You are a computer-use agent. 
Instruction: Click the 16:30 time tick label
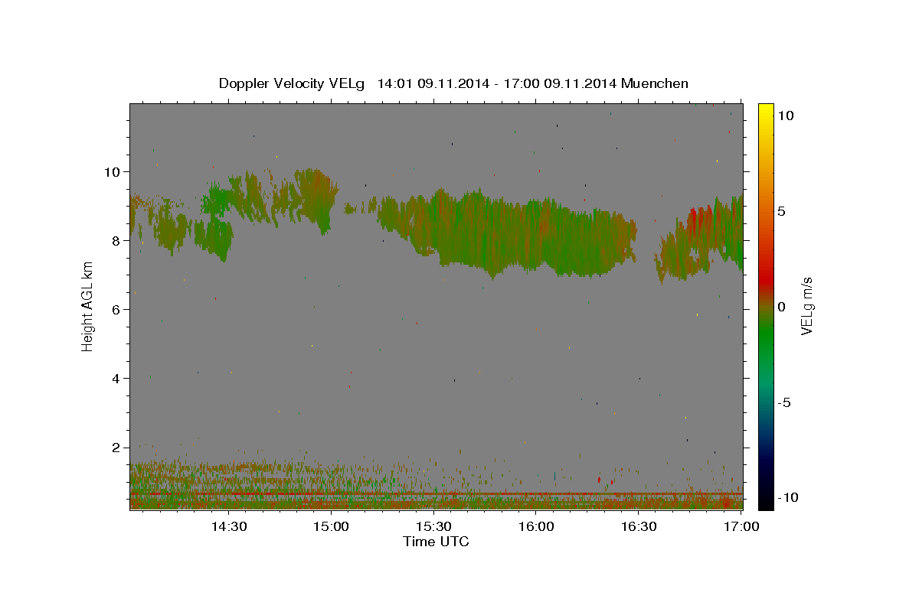point(639,526)
